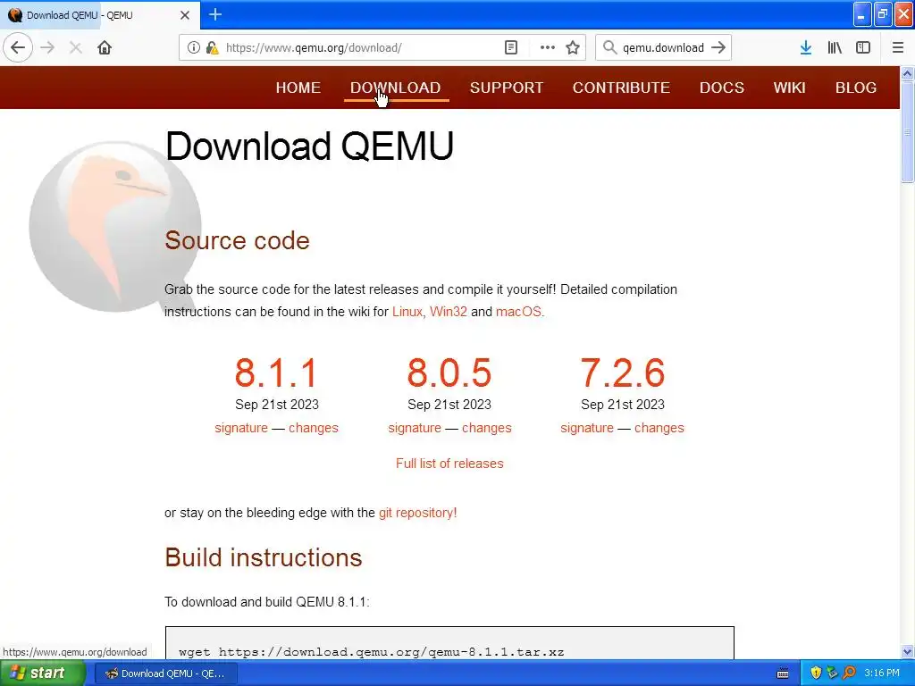The image size is (915, 686).
Task: Open changes link under 8.0.5
Action: [x=487, y=428]
